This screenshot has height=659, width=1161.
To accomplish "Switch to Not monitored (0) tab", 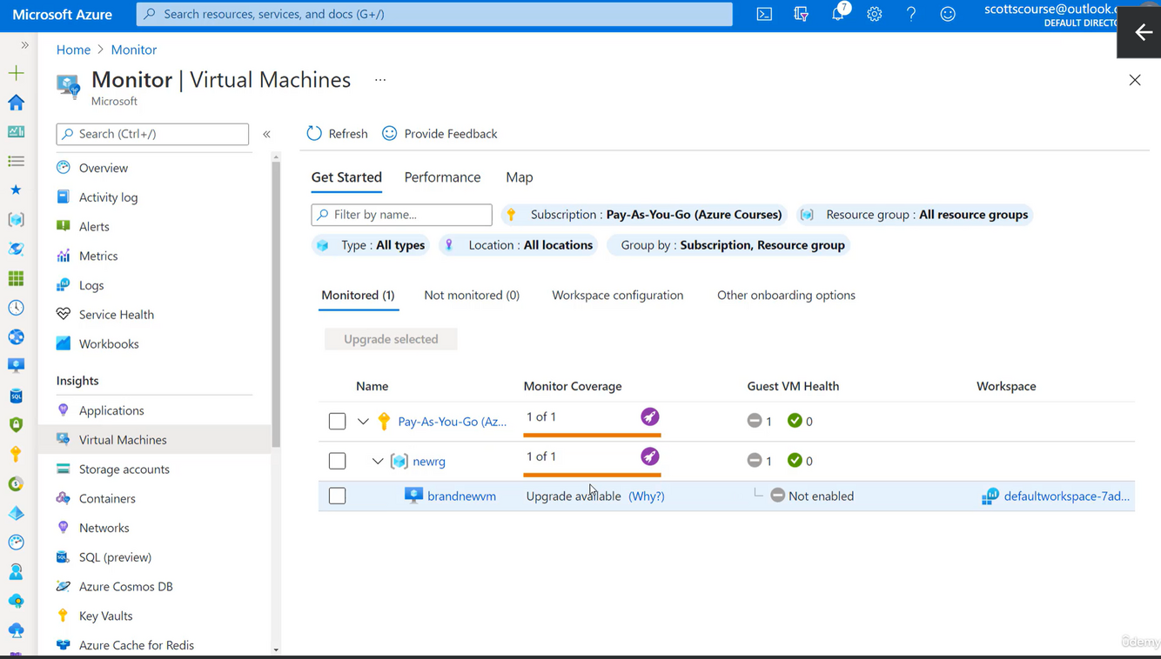I will click(472, 296).
